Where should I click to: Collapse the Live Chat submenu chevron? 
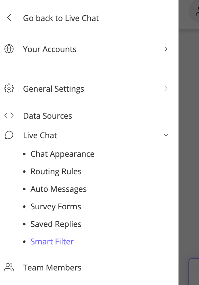point(166,135)
